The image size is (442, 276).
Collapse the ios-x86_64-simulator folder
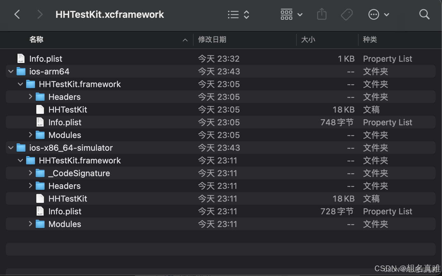click(11, 148)
